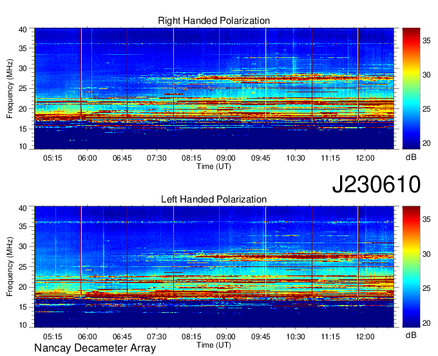The height and width of the screenshot is (356, 438).
Task: Click the 15 MHz tick on right-handed frequency axis
Action: tap(23, 129)
